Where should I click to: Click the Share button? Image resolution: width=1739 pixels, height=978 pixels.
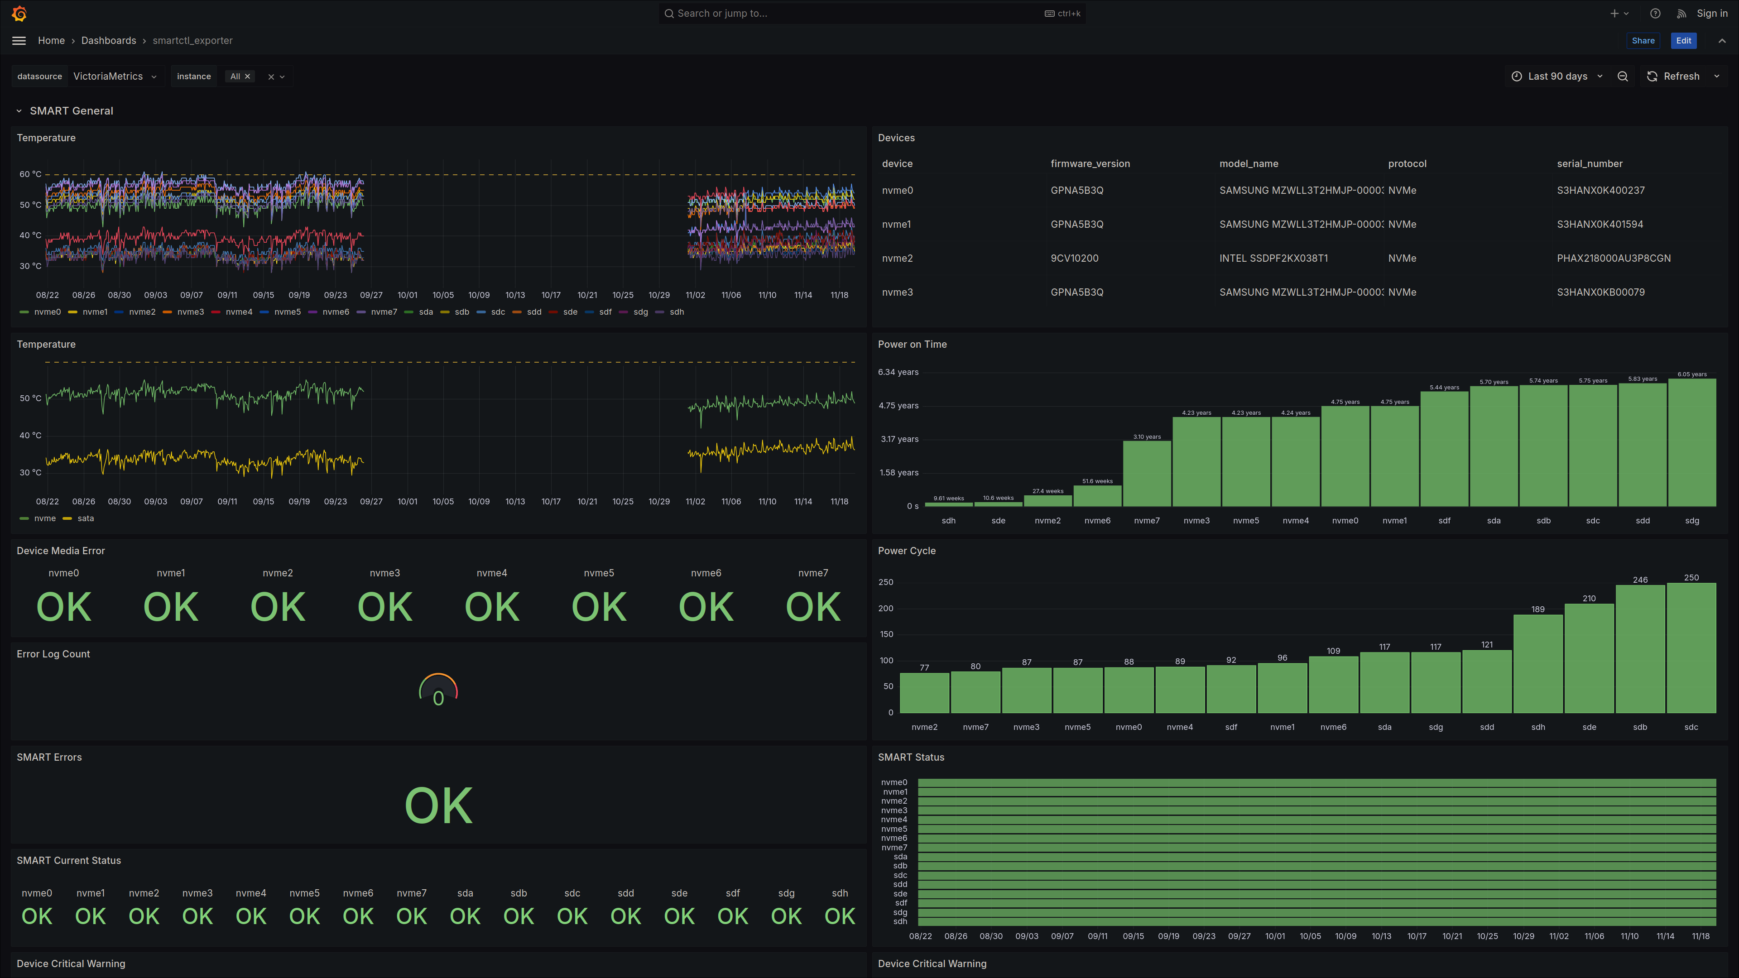coord(1643,40)
